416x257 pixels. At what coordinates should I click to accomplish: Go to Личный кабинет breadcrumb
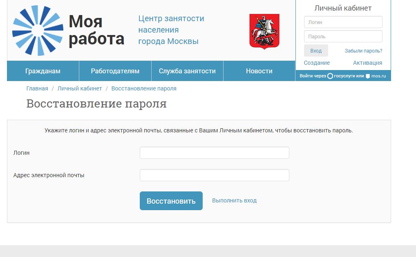(80, 88)
